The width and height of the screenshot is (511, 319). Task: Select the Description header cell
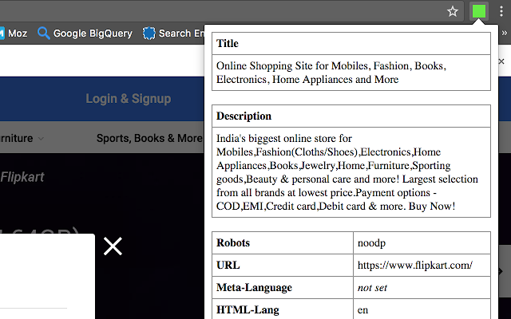point(351,116)
